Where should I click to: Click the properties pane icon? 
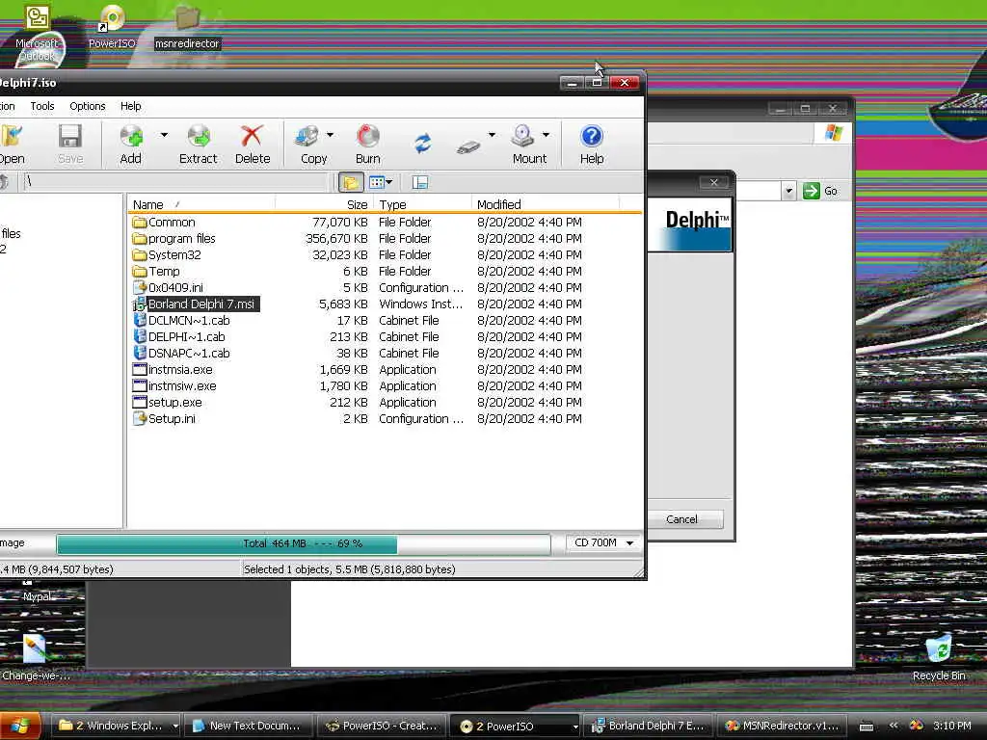tap(420, 182)
